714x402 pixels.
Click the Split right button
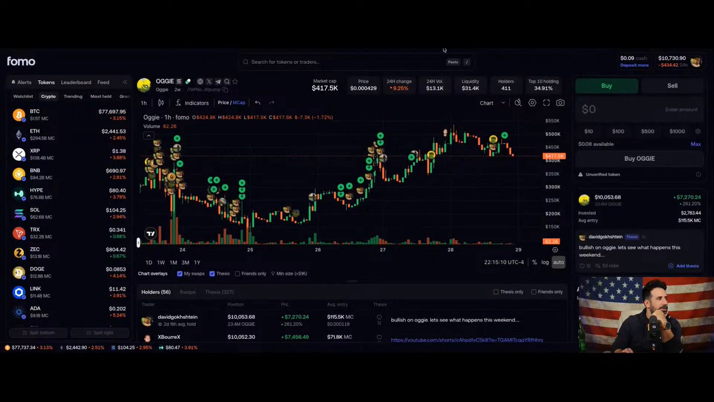(99, 332)
